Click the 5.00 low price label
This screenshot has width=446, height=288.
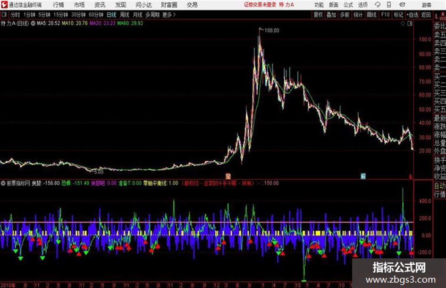click(99, 172)
